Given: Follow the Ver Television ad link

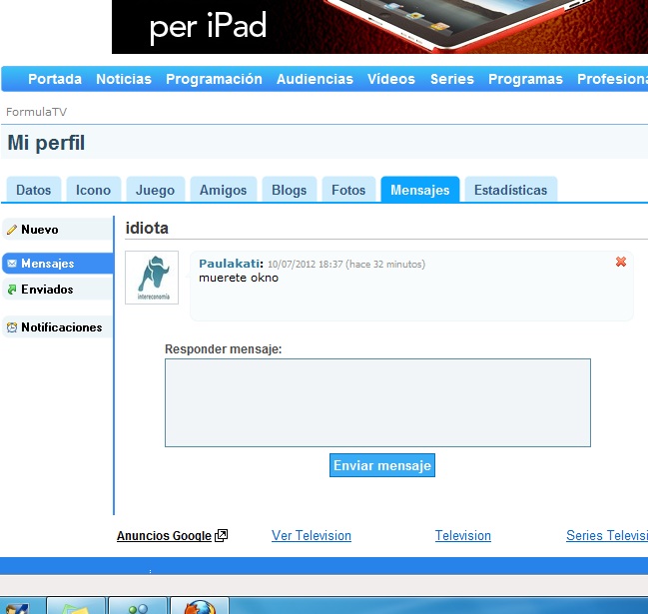Looking at the screenshot, I should (312, 536).
